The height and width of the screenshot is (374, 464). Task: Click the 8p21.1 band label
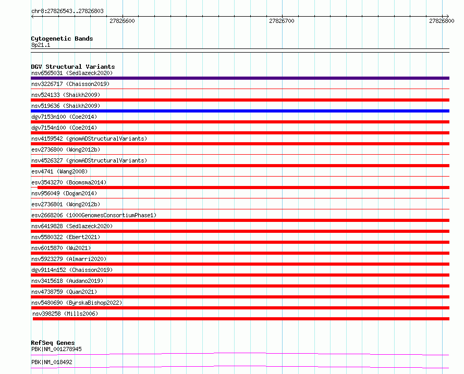[41, 45]
